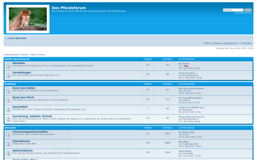Open last post 'Re: Smilies'
The width and height of the screenshot is (257, 160).
pyautogui.click(x=184, y=64)
